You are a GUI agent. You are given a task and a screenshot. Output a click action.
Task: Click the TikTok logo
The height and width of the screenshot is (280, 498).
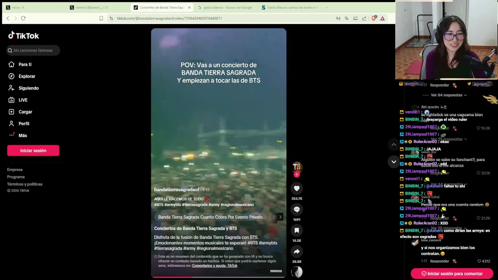(23, 36)
